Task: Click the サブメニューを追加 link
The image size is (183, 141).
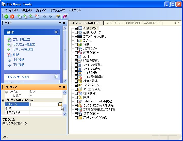Action: [24, 44]
